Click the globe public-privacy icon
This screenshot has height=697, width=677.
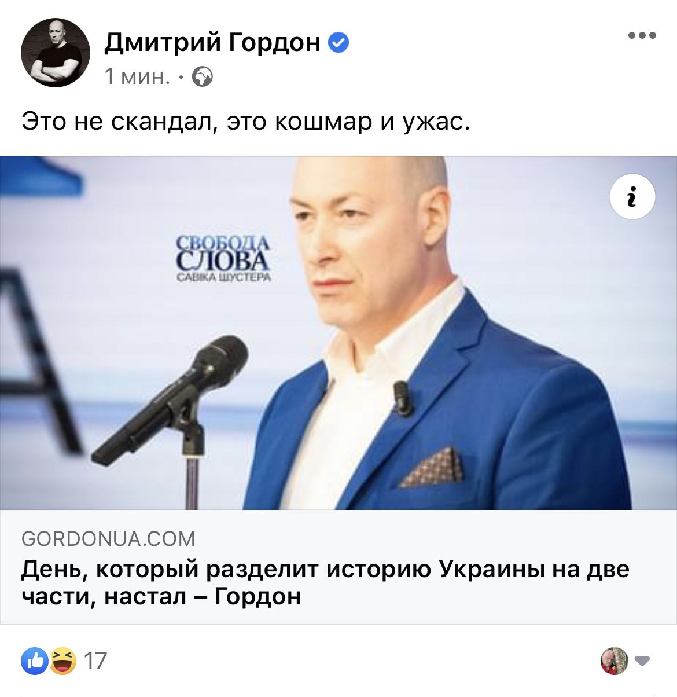click(203, 76)
